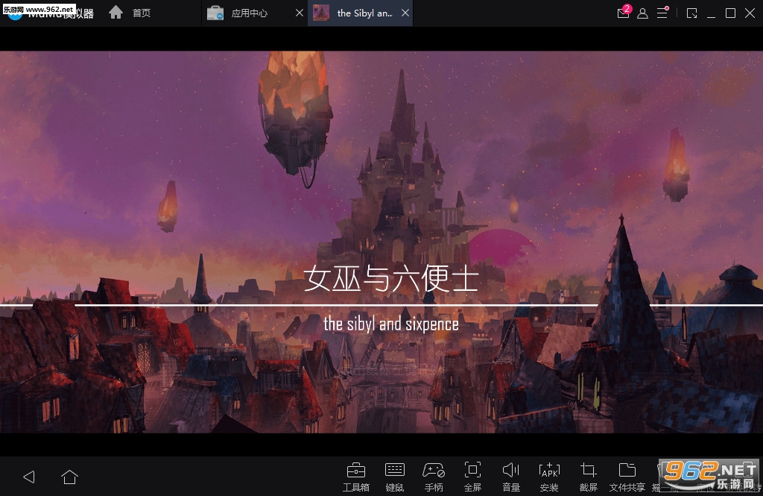Click the 女巫与六便士 game title
The image size is (763, 496).
coord(392,278)
